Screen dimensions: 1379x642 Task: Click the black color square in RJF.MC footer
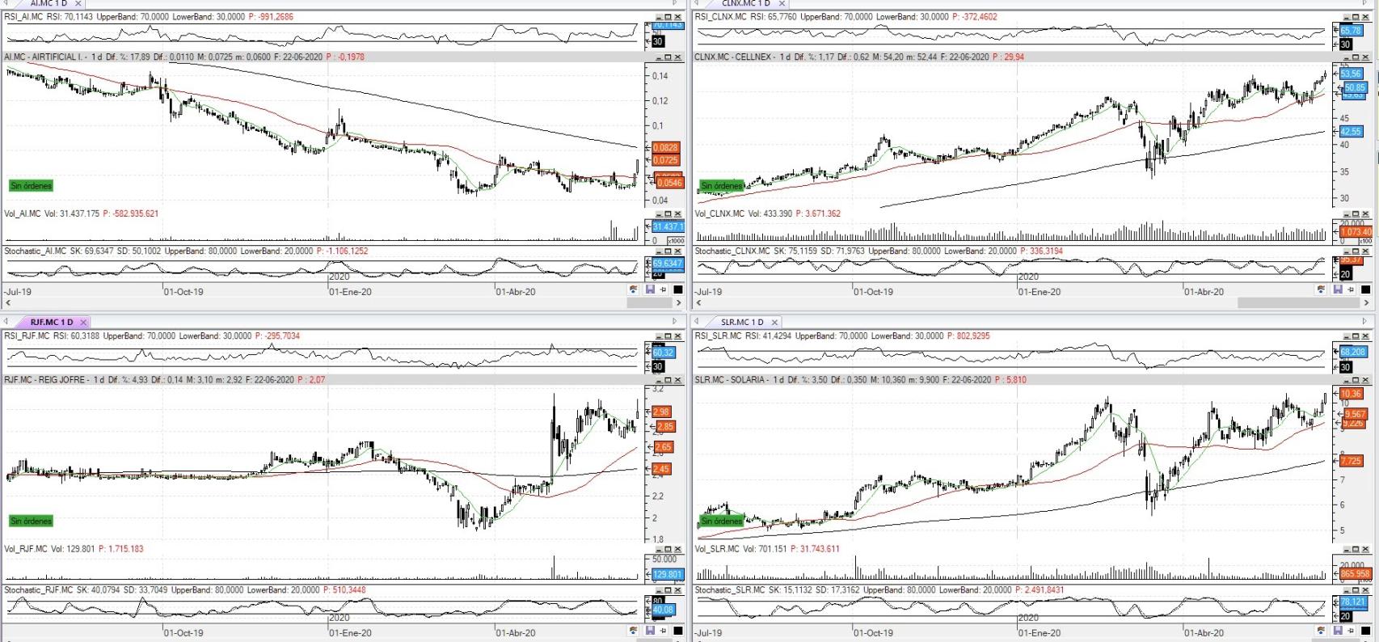coord(678,630)
